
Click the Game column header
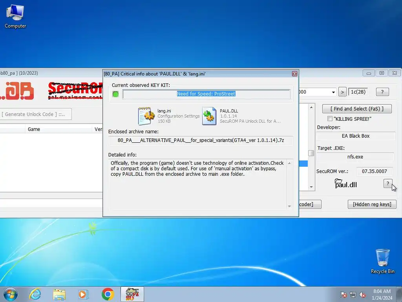58,129
